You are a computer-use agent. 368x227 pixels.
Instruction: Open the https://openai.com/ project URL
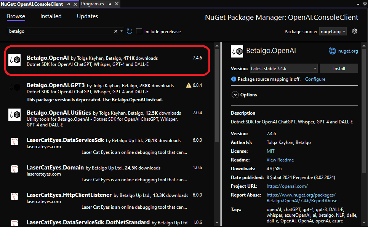tap(287, 186)
